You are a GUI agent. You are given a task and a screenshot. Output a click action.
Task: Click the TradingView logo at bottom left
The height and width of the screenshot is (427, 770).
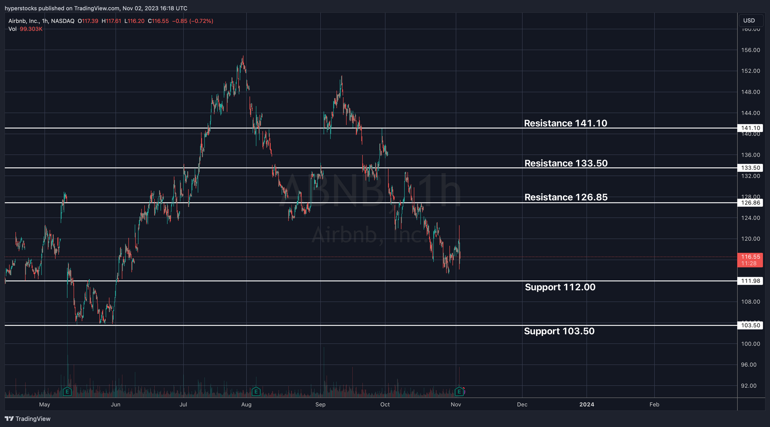[27, 419]
